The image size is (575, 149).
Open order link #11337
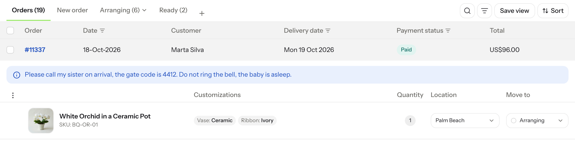click(35, 50)
